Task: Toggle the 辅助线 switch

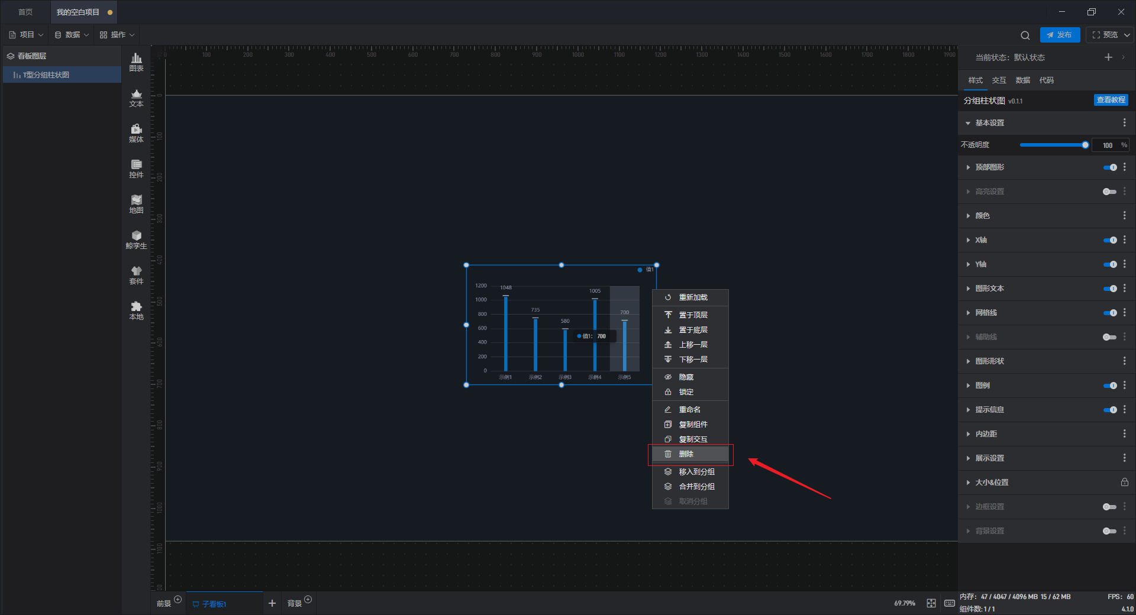Action: [x=1110, y=337]
